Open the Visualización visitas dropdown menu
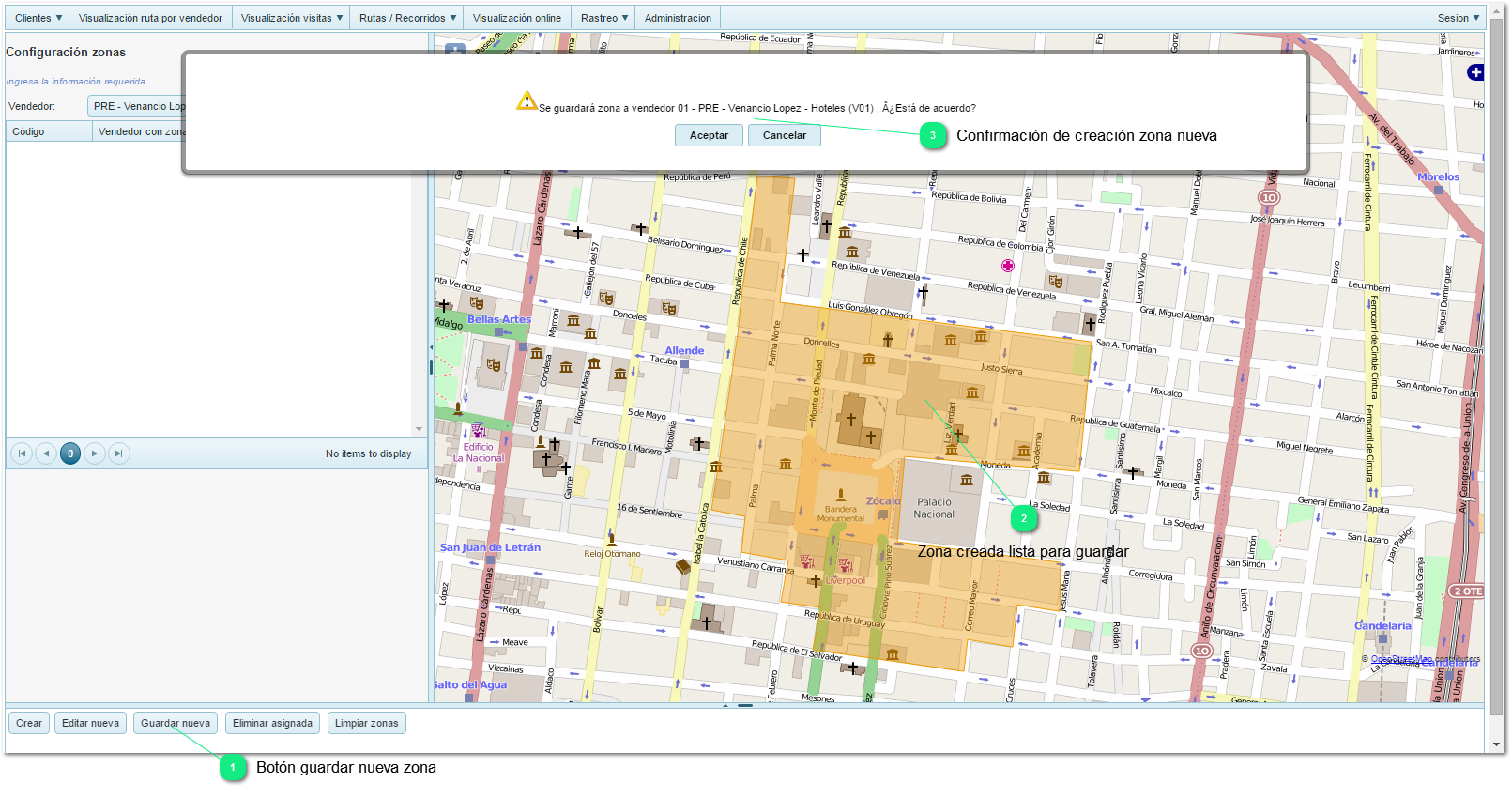The height and width of the screenshot is (798, 1512). [292, 18]
